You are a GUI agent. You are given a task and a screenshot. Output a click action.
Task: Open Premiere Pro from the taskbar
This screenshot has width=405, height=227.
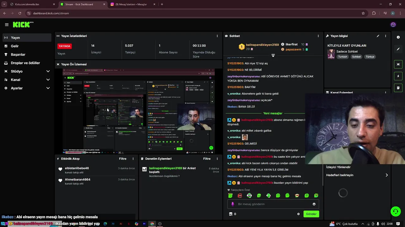(144, 224)
